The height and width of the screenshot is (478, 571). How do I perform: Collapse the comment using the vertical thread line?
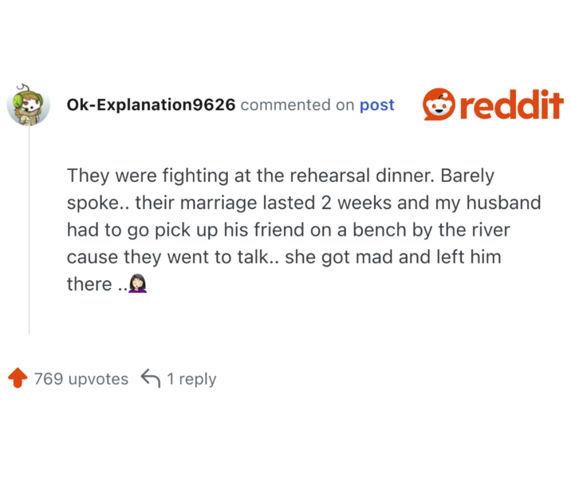(x=29, y=231)
